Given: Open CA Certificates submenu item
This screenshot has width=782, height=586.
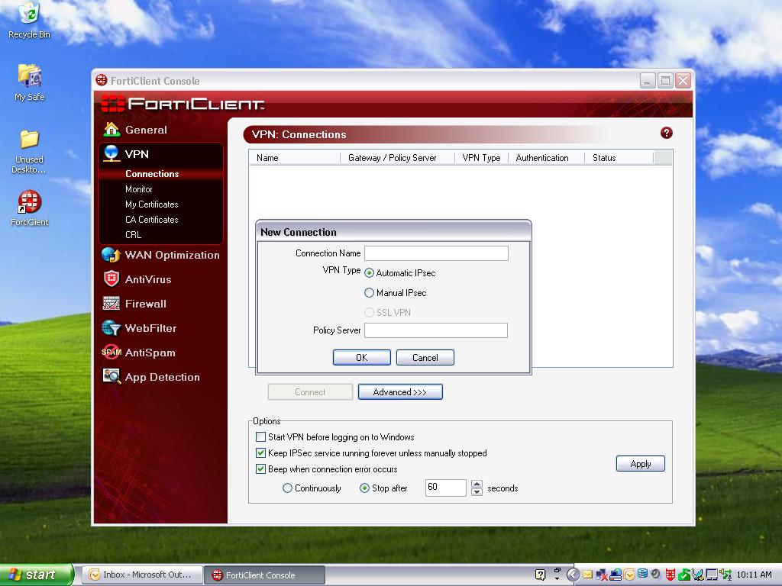Looking at the screenshot, I should pyautogui.click(x=152, y=220).
